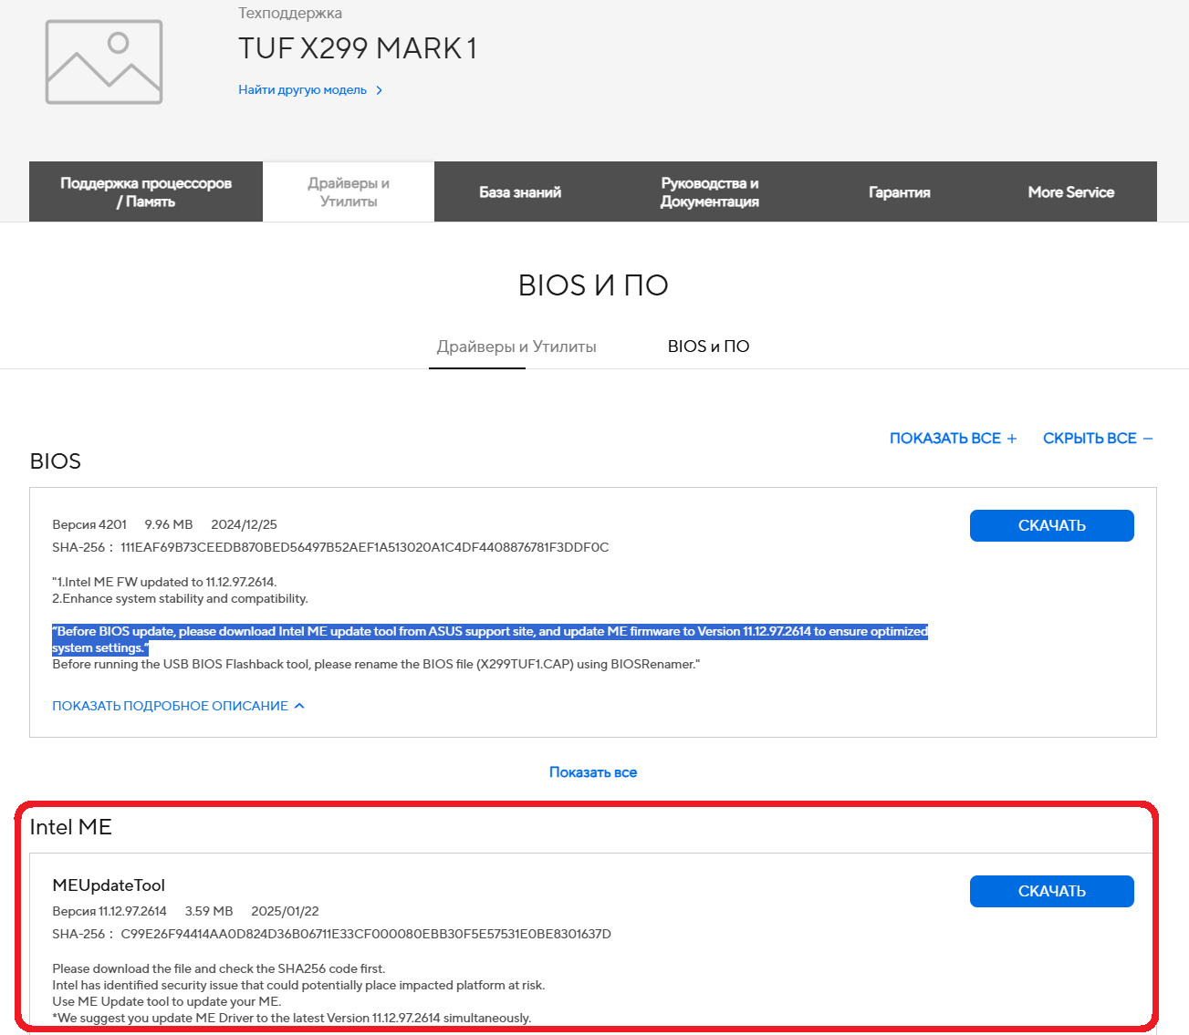Image resolution: width=1189 pixels, height=1035 pixels.
Task: Click the highlighted 'Before BIOS update' note
Action: click(490, 639)
